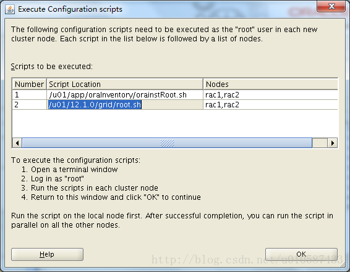This screenshot has height=272, width=350.
Task: Click the dialog title text
Action: click(x=70, y=9)
